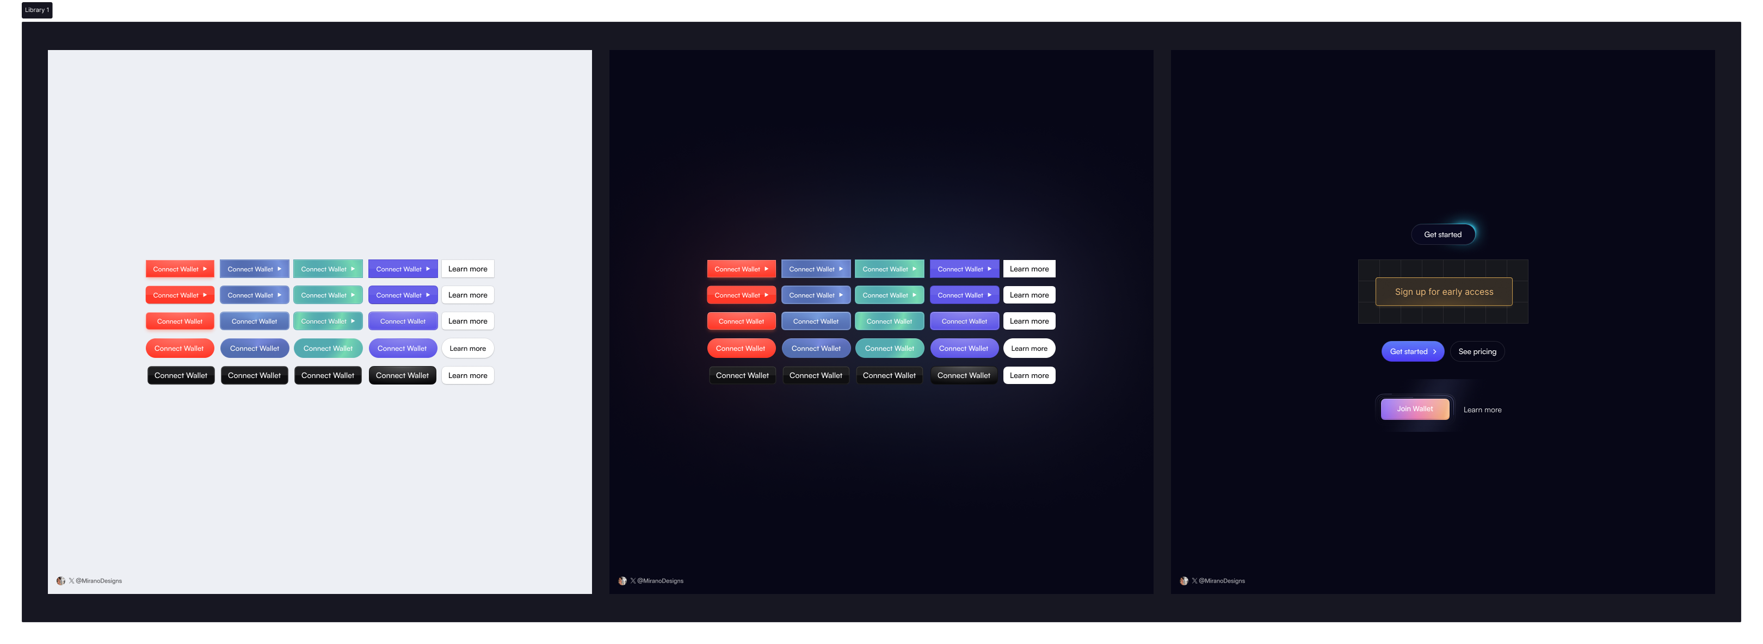Click the rounded red Connect Wallet pill

180,348
